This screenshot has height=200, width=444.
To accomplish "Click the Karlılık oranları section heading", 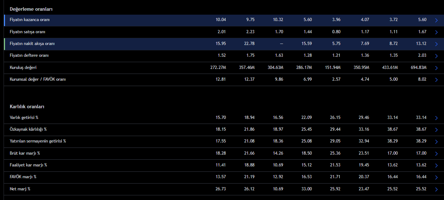I will [x=27, y=106].
